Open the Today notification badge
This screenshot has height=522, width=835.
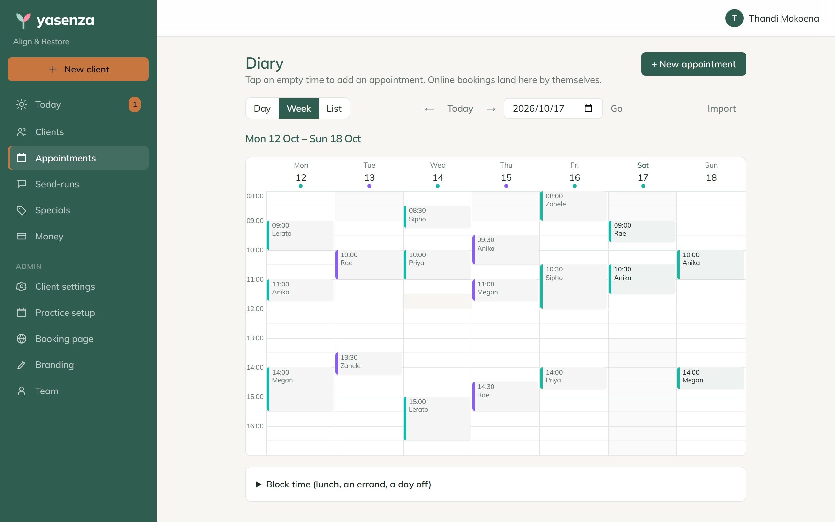coord(135,104)
